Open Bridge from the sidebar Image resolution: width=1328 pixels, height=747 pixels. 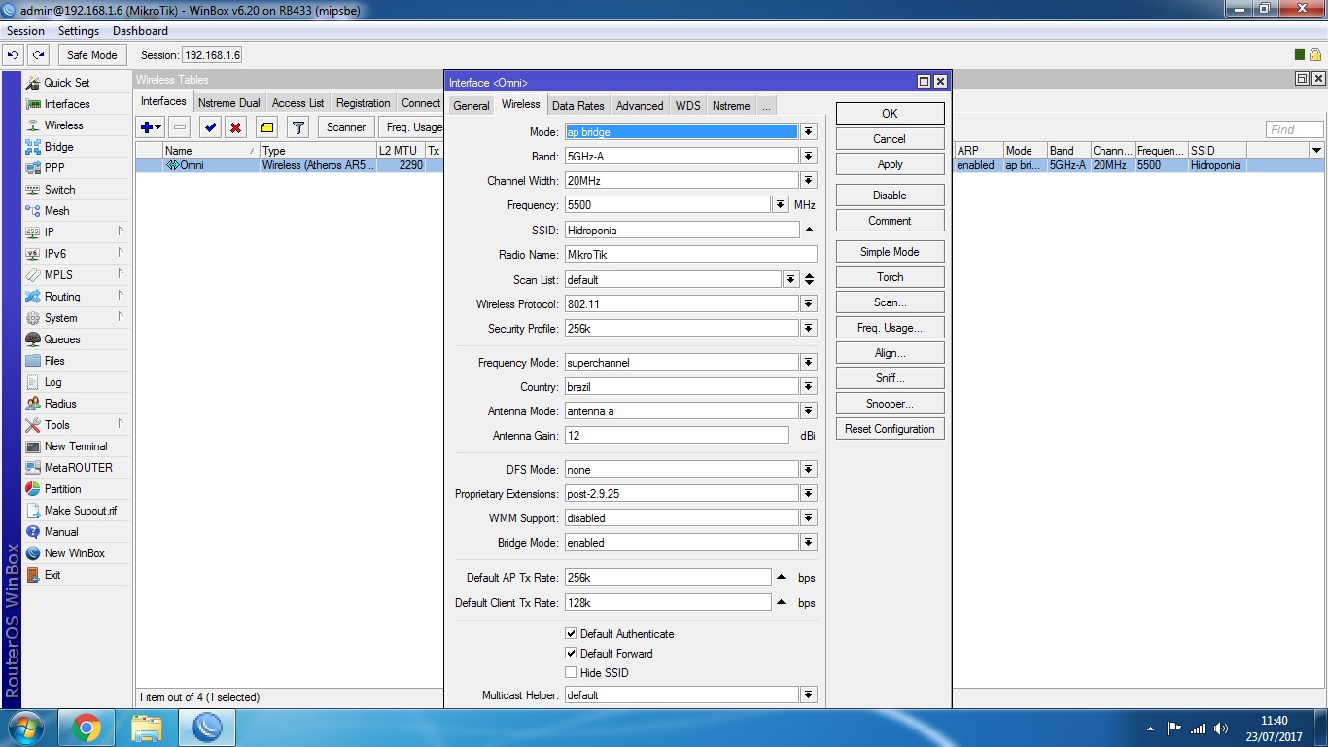[x=58, y=147]
